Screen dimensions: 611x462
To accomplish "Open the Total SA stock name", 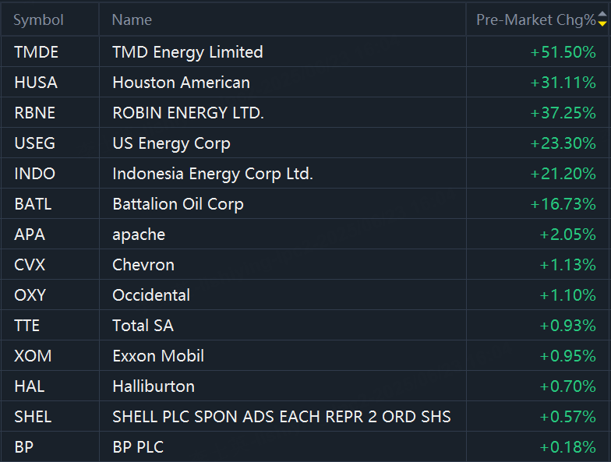I will tap(143, 326).
